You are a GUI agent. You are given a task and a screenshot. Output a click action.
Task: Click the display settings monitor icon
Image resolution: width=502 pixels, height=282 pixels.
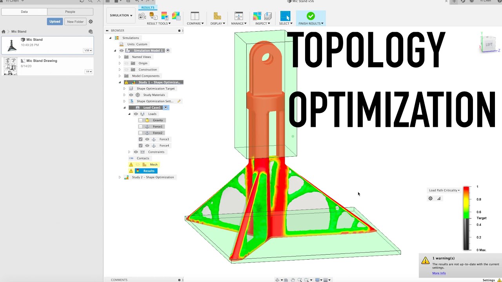tap(318, 280)
